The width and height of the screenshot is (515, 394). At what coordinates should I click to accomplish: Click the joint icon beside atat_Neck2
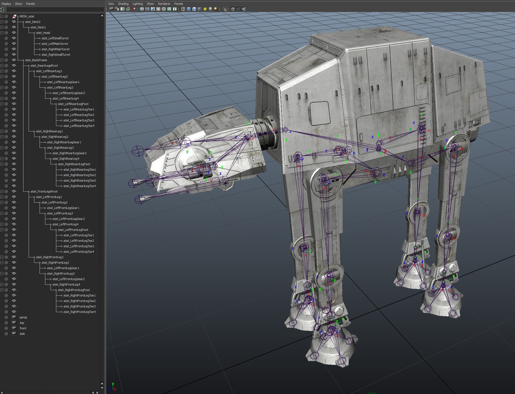14,22
